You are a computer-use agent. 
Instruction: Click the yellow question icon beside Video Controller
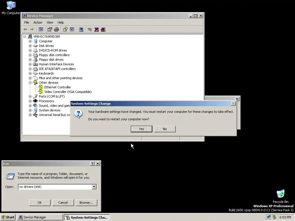click(x=41, y=92)
